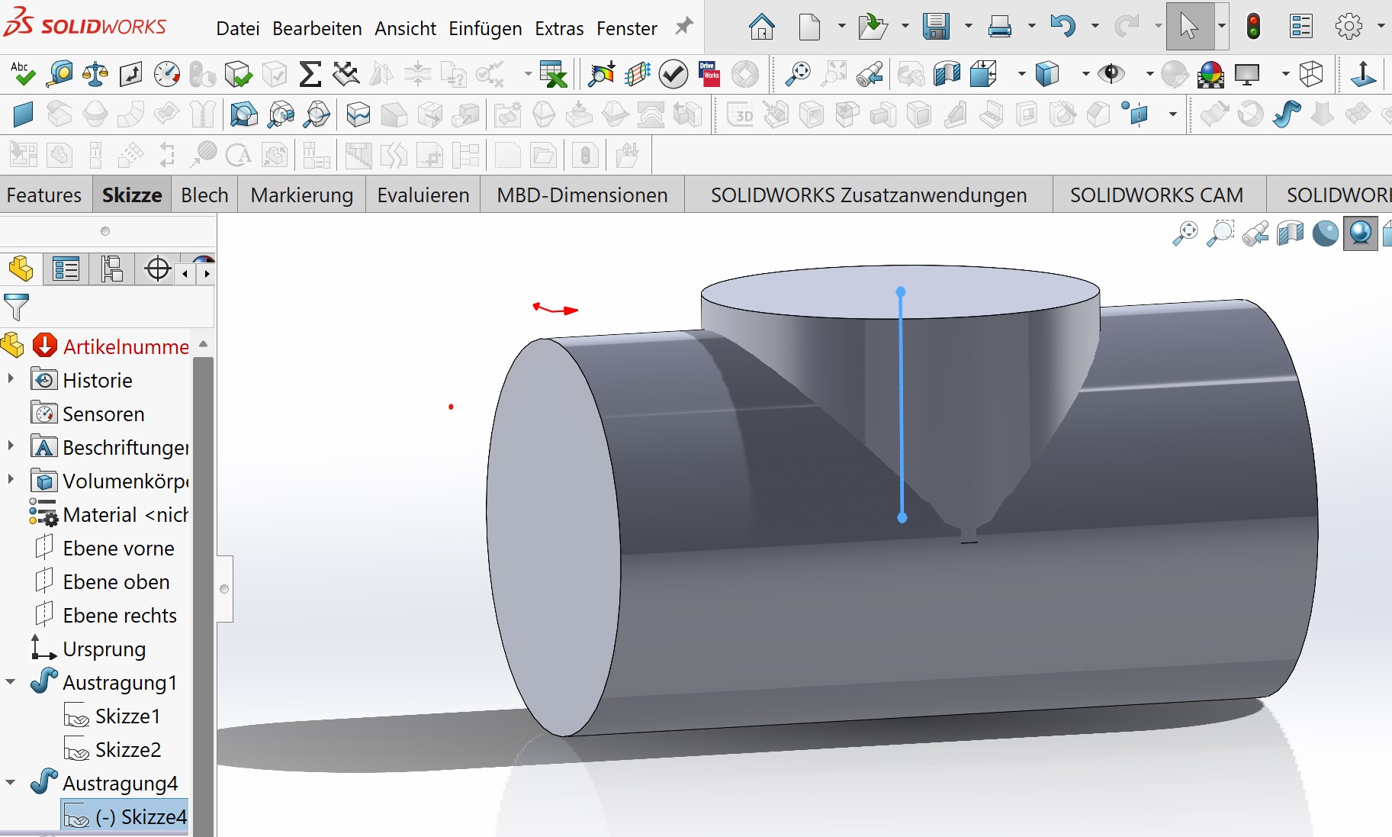Click the blue sketch line in the viewport
Screen dimensions: 1392x837
(902, 404)
